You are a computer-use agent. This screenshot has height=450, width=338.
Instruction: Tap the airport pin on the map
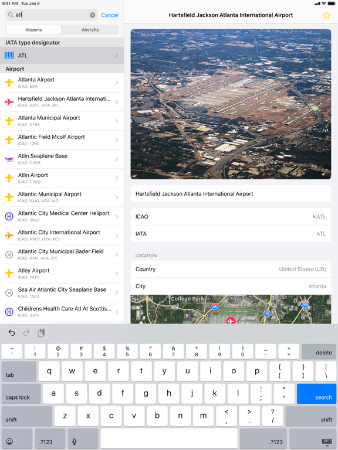tap(231, 321)
